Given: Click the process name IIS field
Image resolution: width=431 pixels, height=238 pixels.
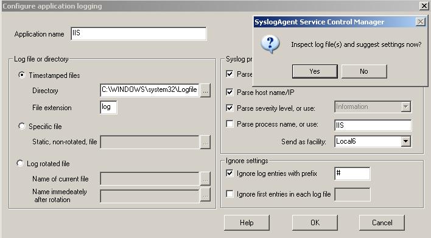Looking at the screenshot, I should [x=373, y=125].
